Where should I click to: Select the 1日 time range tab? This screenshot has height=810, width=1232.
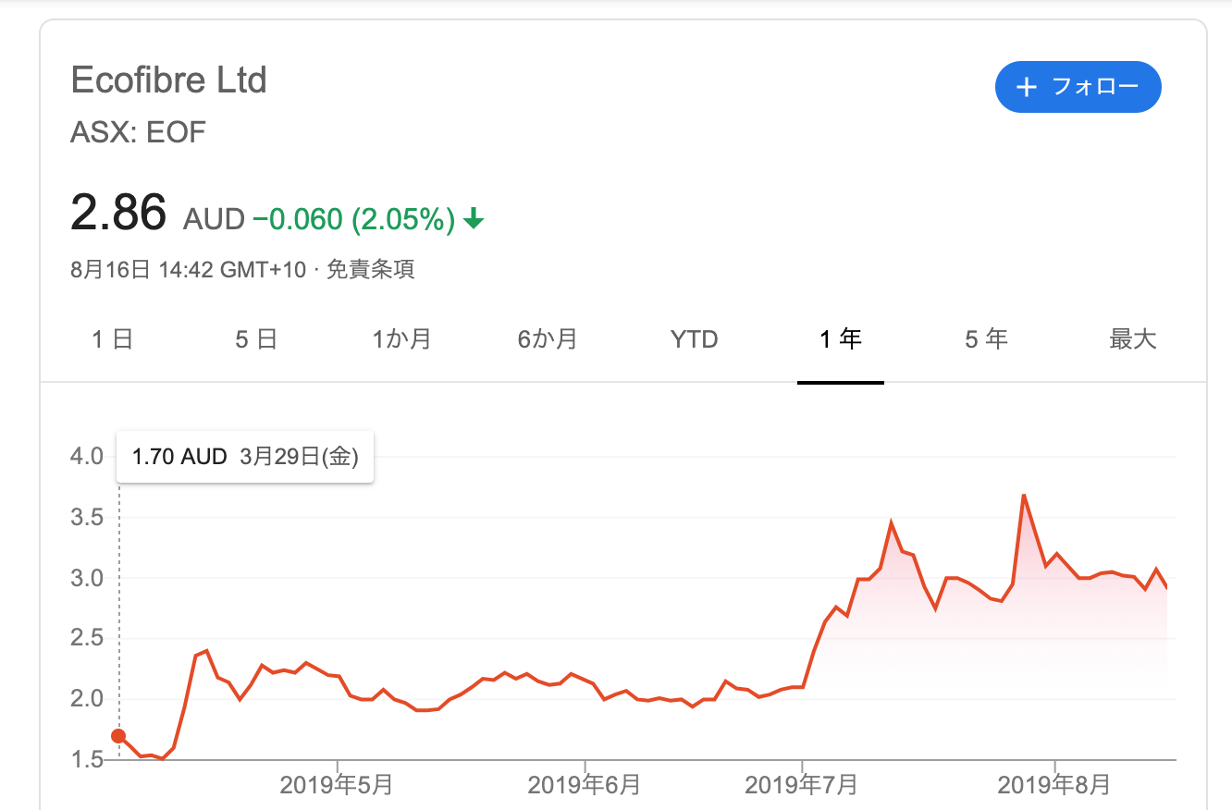click(x=113, y=339)
